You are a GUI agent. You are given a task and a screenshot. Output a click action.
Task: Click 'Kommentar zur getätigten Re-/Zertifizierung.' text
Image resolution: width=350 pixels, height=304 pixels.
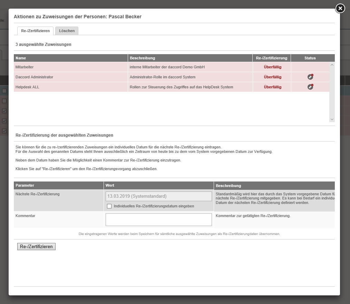pos(253,216)
